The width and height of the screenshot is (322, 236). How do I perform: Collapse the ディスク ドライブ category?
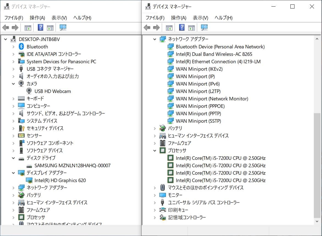click(13, 158)
